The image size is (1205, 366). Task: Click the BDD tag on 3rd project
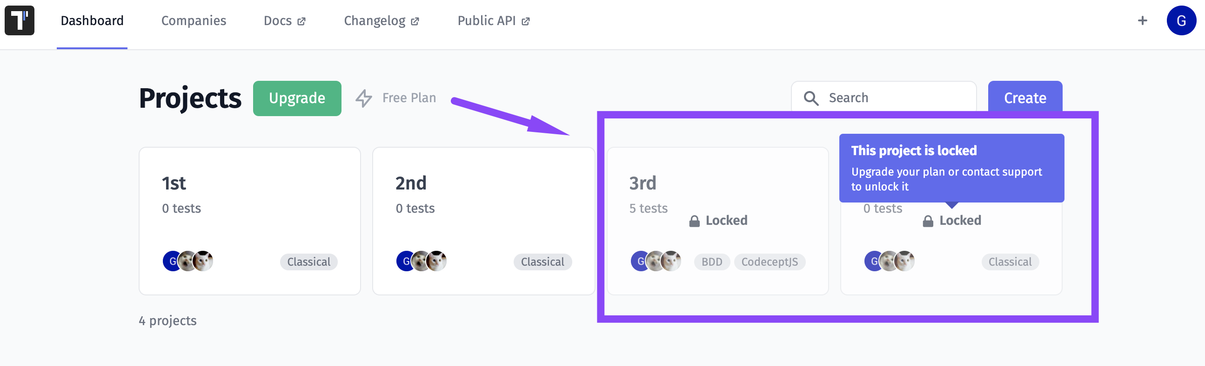coord(711,262)
